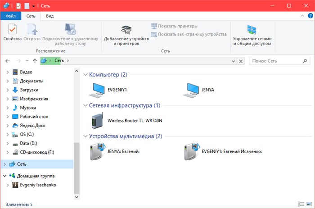
Task: Select Яндекс.Диск in the navigation pane
Action: pyautogui.click(x=32, y=126)
